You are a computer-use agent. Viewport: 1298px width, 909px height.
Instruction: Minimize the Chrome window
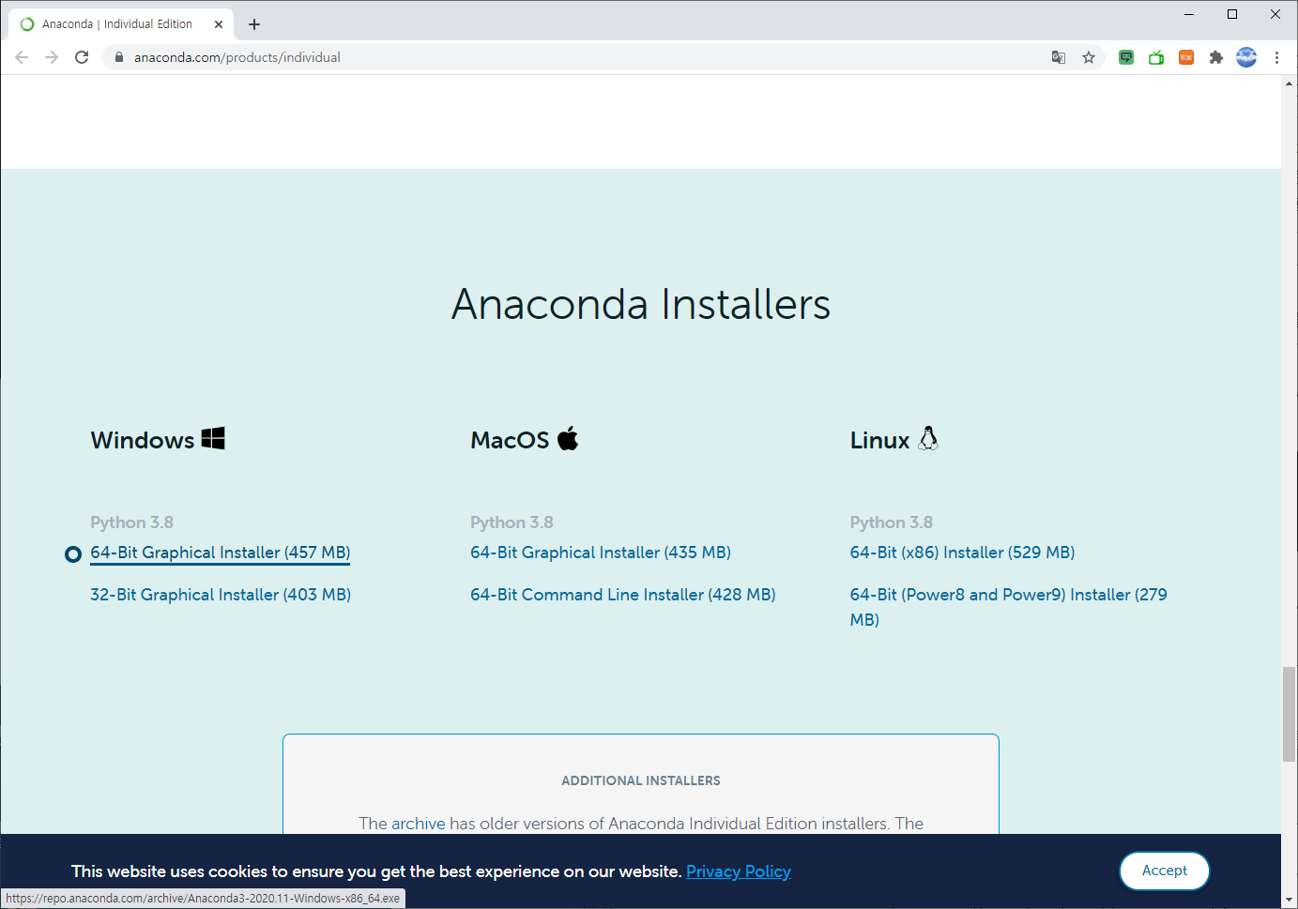click(x=1189, y=14)
